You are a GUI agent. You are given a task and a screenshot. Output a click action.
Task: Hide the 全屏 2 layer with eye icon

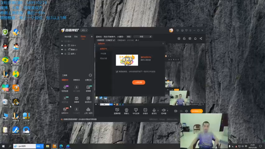point(62,54)
